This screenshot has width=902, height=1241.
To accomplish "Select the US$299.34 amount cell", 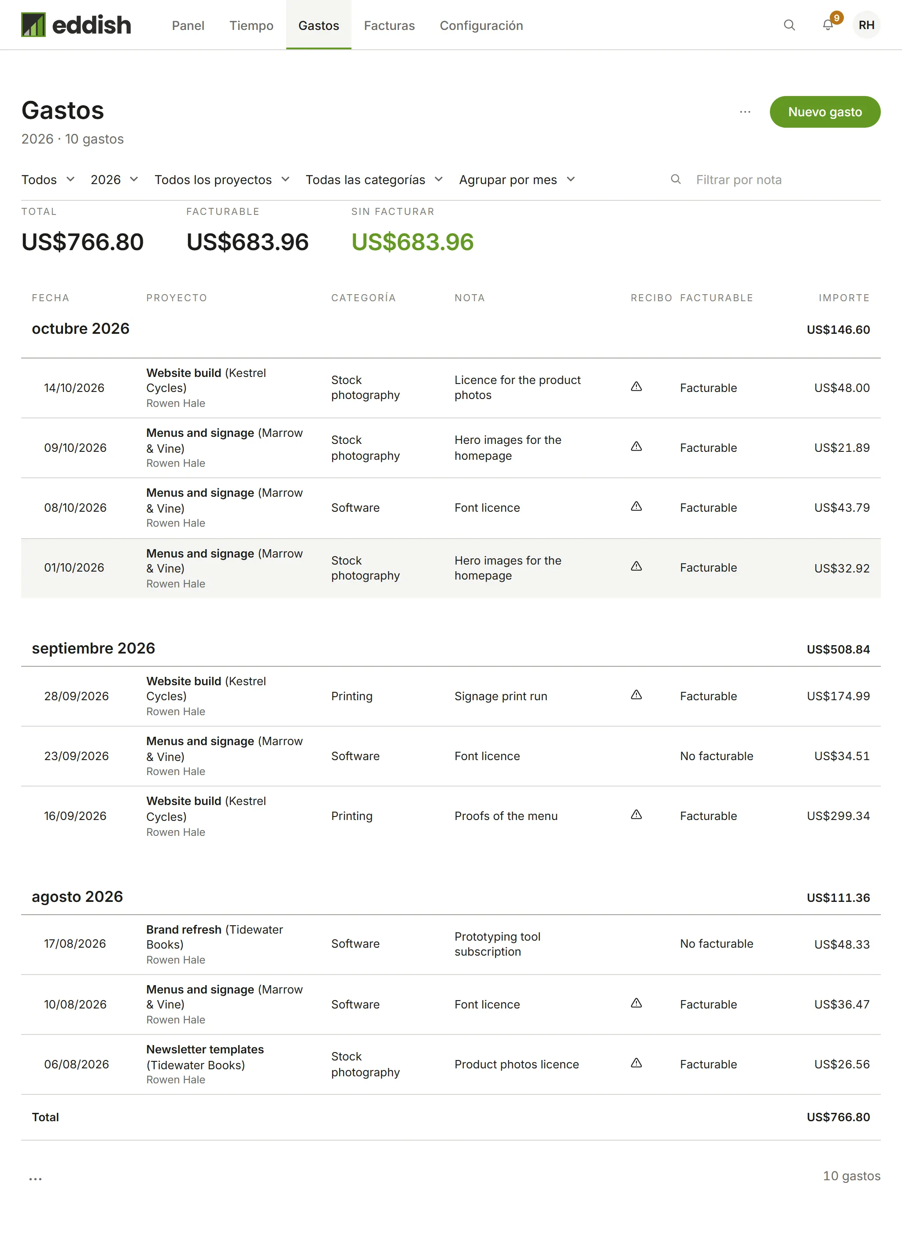I will pos(838,816).
